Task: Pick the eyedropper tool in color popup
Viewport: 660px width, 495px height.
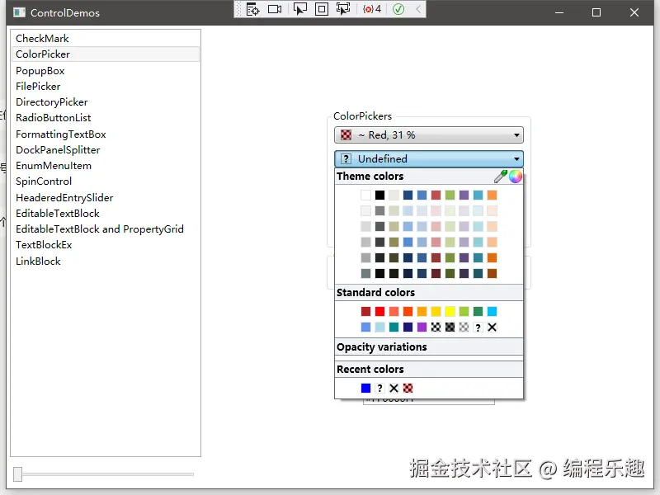Action: tap(501, 177)
